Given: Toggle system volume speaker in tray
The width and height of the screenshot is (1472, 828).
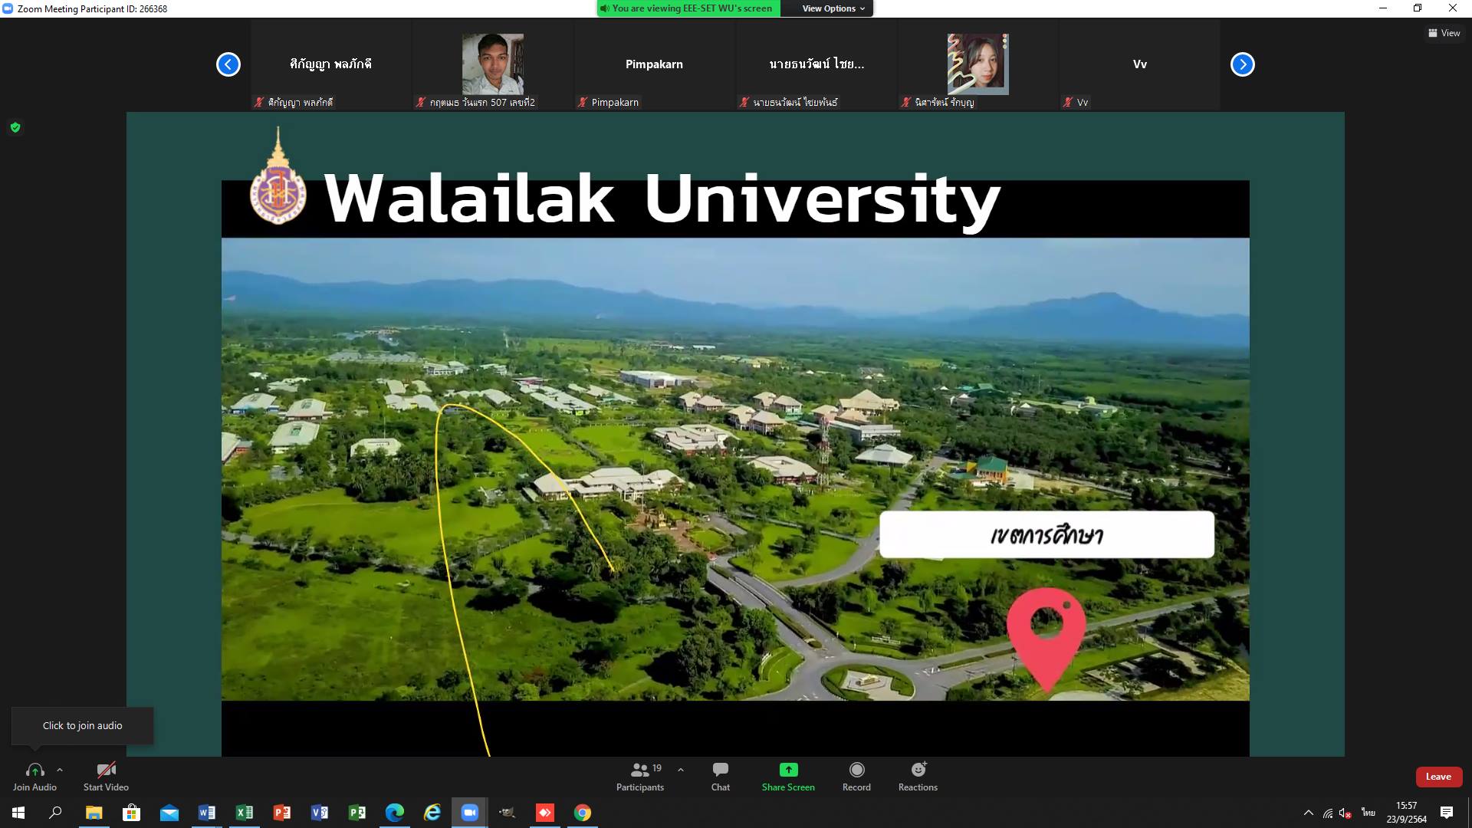Looking at the screenshot, I should pyautogui.click(x=1345, y=813).
